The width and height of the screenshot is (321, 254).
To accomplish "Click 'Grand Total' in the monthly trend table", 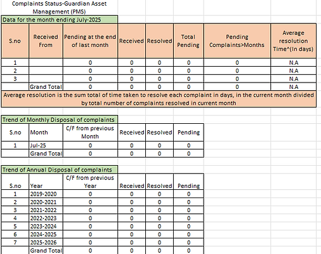I will pos(46,154).
